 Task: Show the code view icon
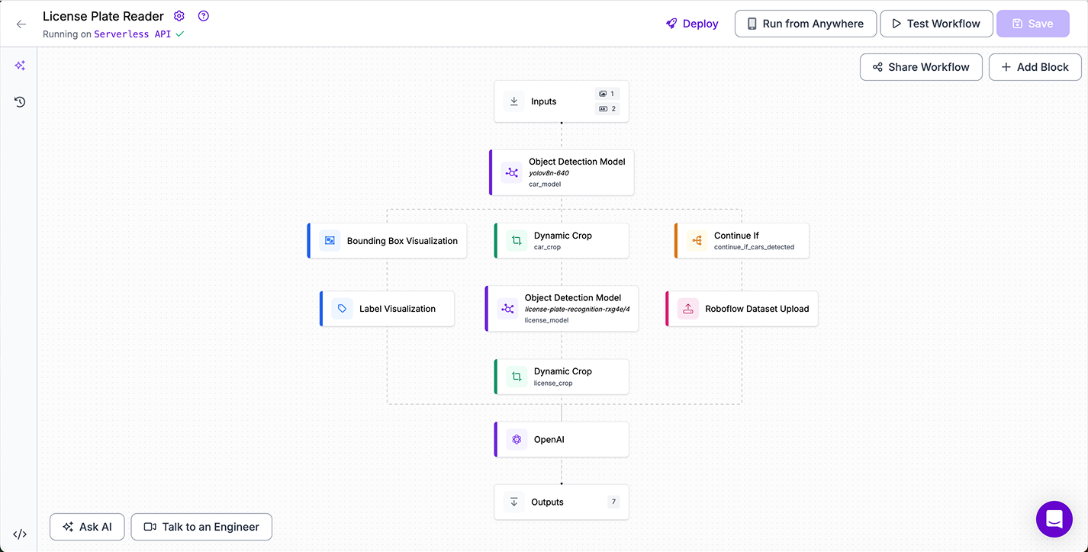(20, 534)
